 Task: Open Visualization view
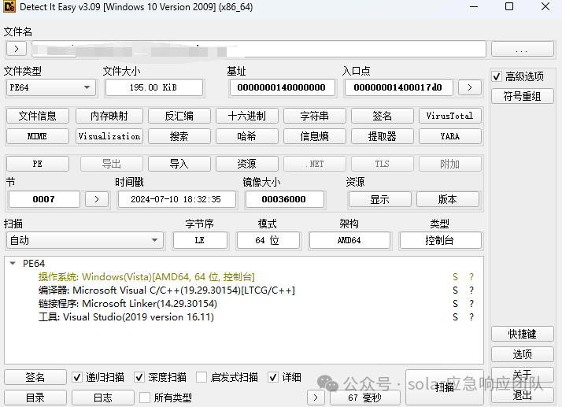[109, 136]
